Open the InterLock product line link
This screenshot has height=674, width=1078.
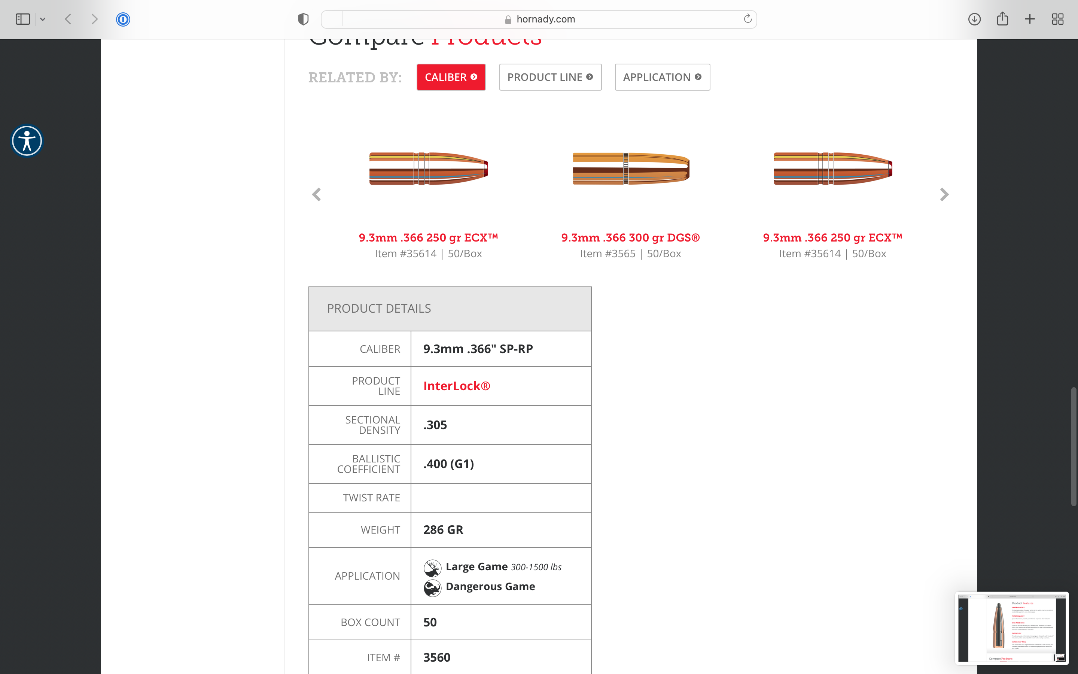click(457, 386)
